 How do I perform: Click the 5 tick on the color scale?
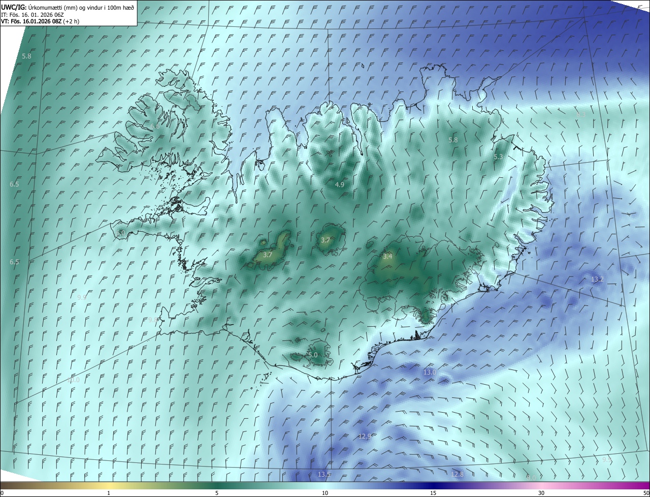tap(217, 493)
